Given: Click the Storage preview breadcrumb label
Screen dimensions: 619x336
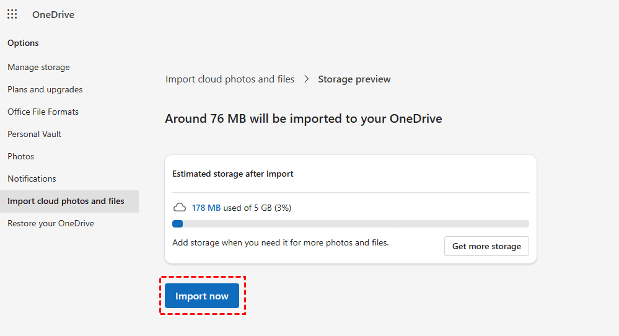Looking at the screenshot, I should click(x=354, y=79).
